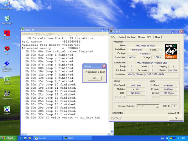This screenshot has height=141, width=188.
Task: Click Super PI horizontal scrollbar left arrow
Action: (22, 134)
